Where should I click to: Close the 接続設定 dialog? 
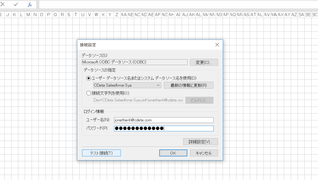(217, 45)
